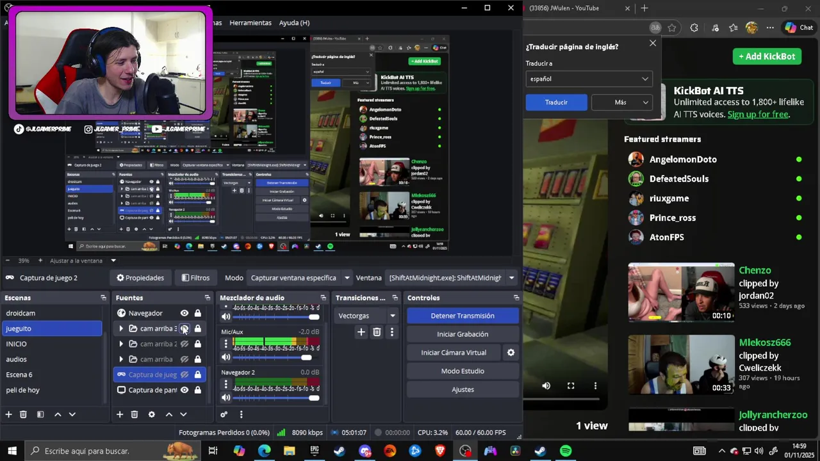The height and width of the screenshot is (461, 820).
Task: Open preview scaling dropdown Ajustar a la ventana
Action: pyautogui.click(x=83, y=261)
